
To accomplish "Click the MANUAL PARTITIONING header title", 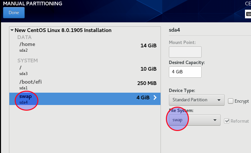I will (x=33, y=4).
